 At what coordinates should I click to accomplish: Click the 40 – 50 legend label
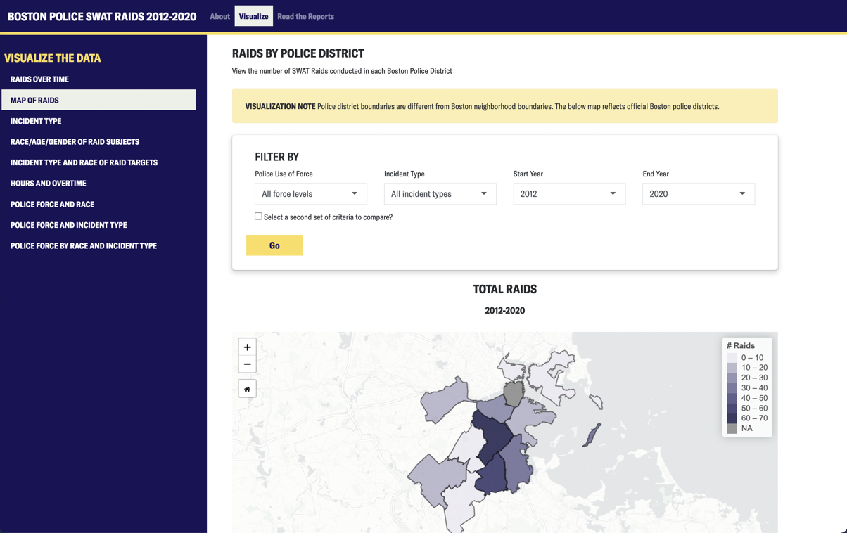754,398
